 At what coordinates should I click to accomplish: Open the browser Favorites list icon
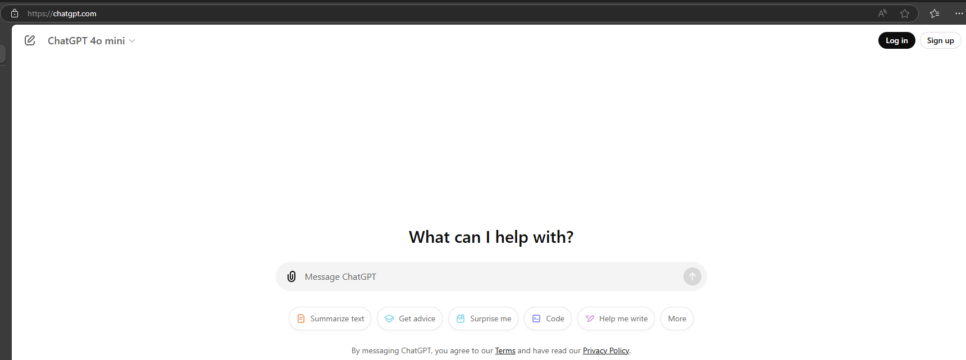935,13
